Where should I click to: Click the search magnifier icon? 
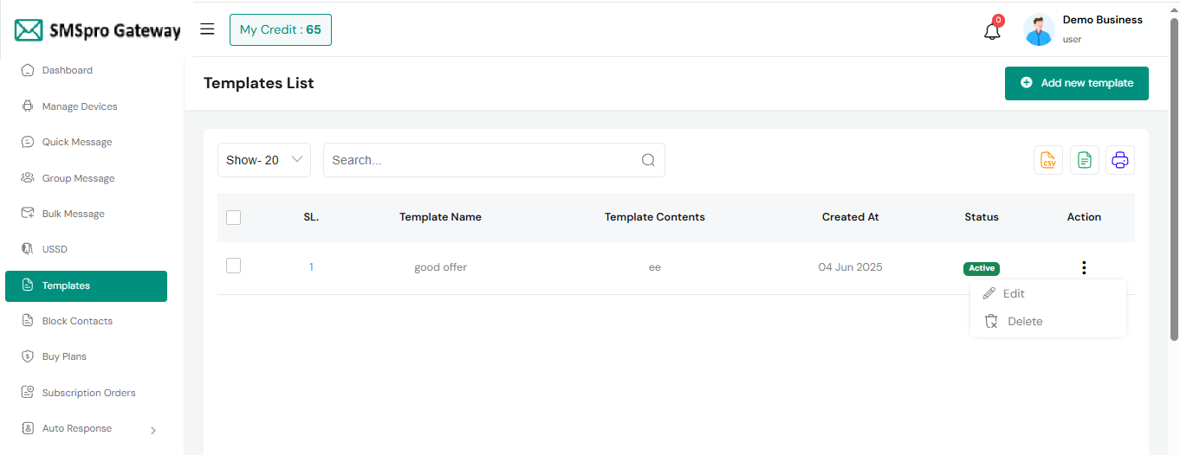click(648, 160)
